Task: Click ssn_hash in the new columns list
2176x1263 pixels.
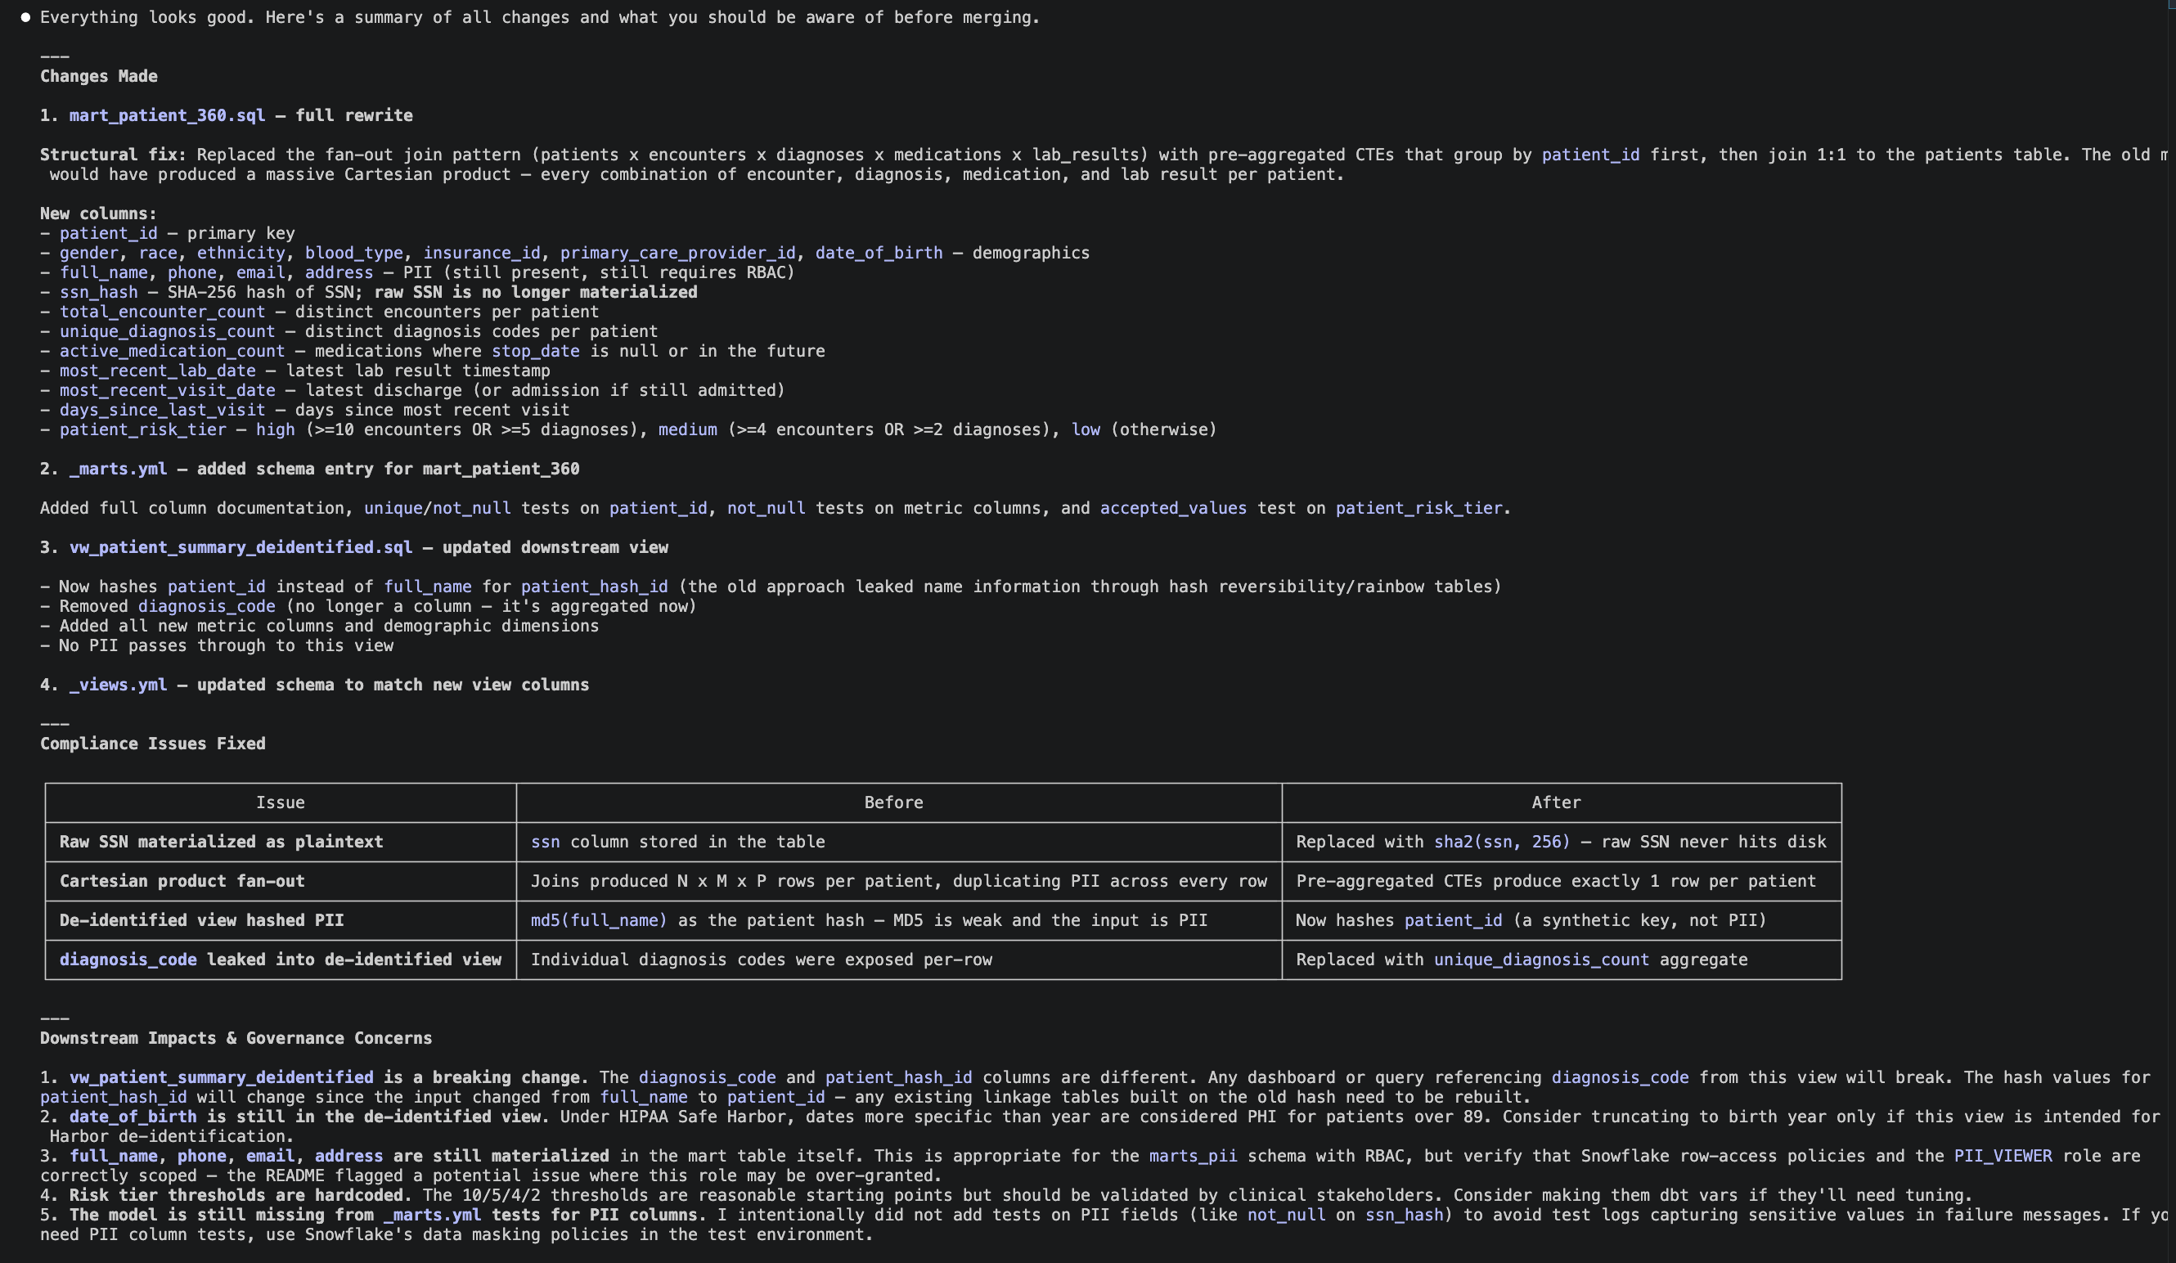Action: click(x=98, y=292)
